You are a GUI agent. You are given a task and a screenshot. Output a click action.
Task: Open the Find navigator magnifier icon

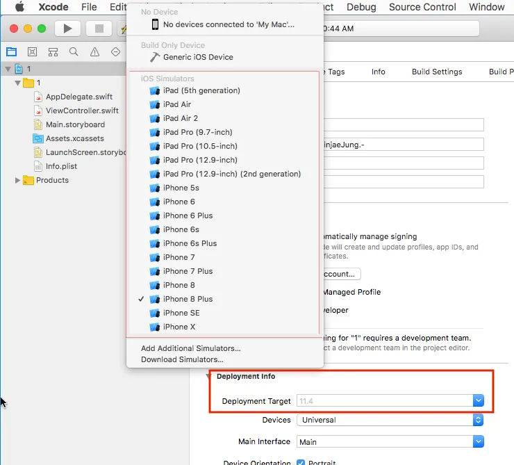(x=74, y=52)
